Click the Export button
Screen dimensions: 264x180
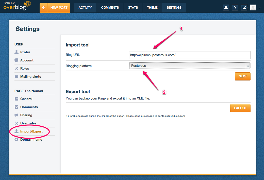coord(240,108)
